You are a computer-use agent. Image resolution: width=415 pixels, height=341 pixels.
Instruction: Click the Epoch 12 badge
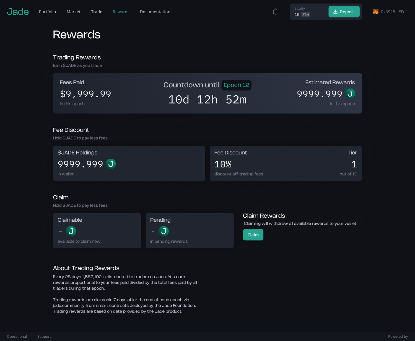[236, 85]
